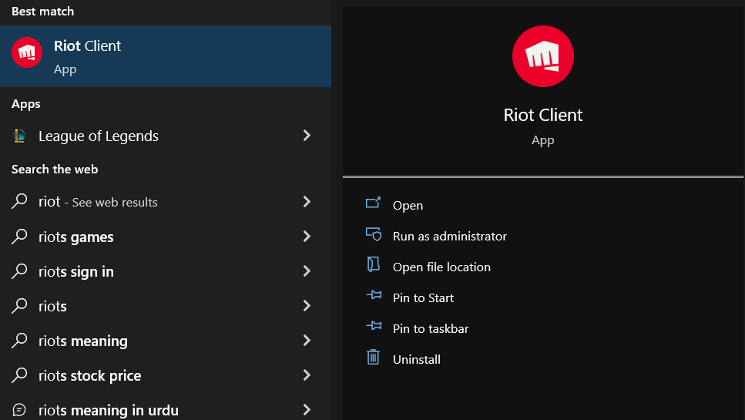Open the Riot Client best match result
The height and width of the screenshot is (420, 745).
click(x=166, y=56)
